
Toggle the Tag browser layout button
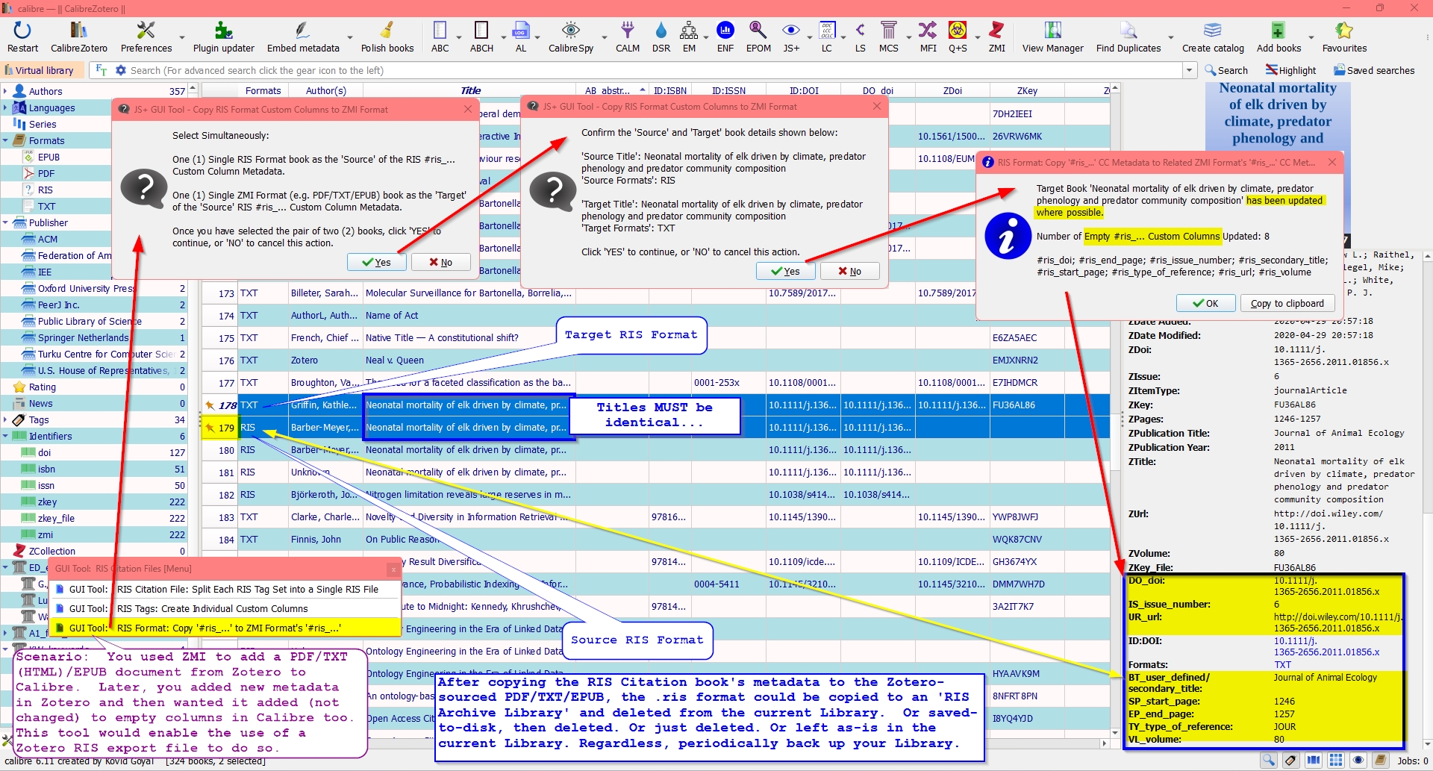(1291, 761)
